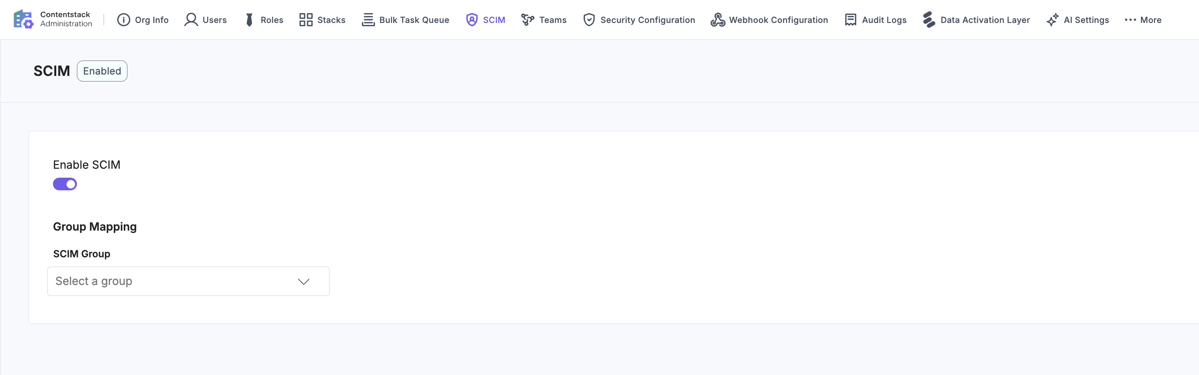The height and width of the screenshot is (375, 1199).
Task: Open the Org Info tab label
Action: 152,20
